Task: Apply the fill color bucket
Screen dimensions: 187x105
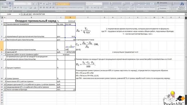Action: click(31, 8)
